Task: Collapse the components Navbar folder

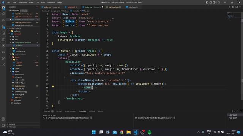Action: [x=23, y=43]
